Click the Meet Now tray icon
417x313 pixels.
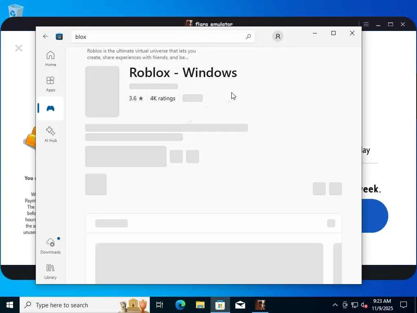[345, 305]
